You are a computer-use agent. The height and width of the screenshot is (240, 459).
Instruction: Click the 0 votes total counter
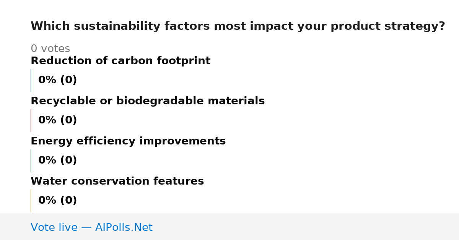(50, 49)
